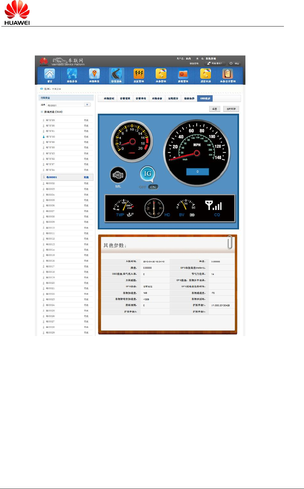Select terminal 00029 in list
This screenshot has width=304, height=489.
pos(67,333)
